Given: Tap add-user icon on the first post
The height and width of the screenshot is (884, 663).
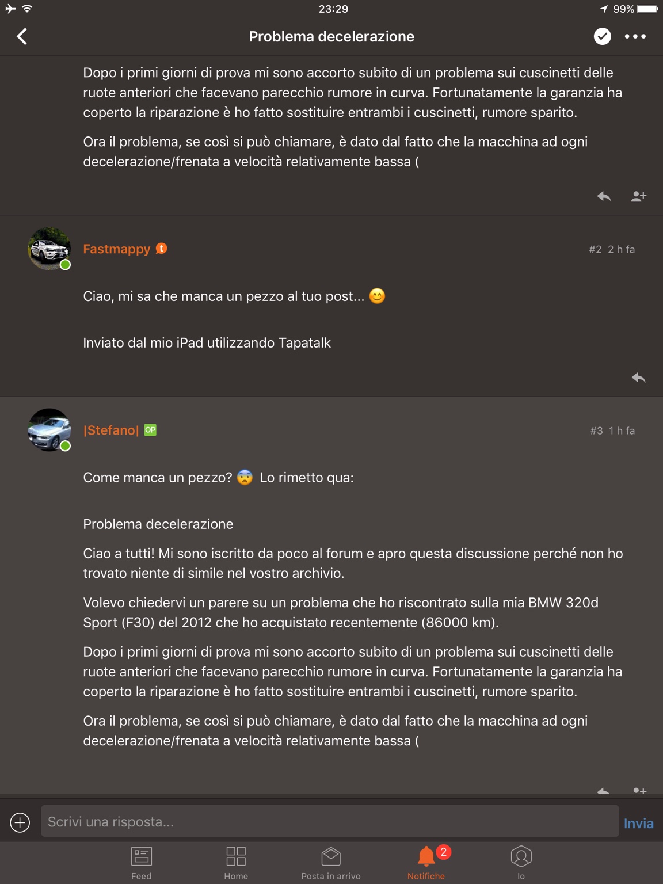Looking at the screenshot, I should [x=638, y=196].
